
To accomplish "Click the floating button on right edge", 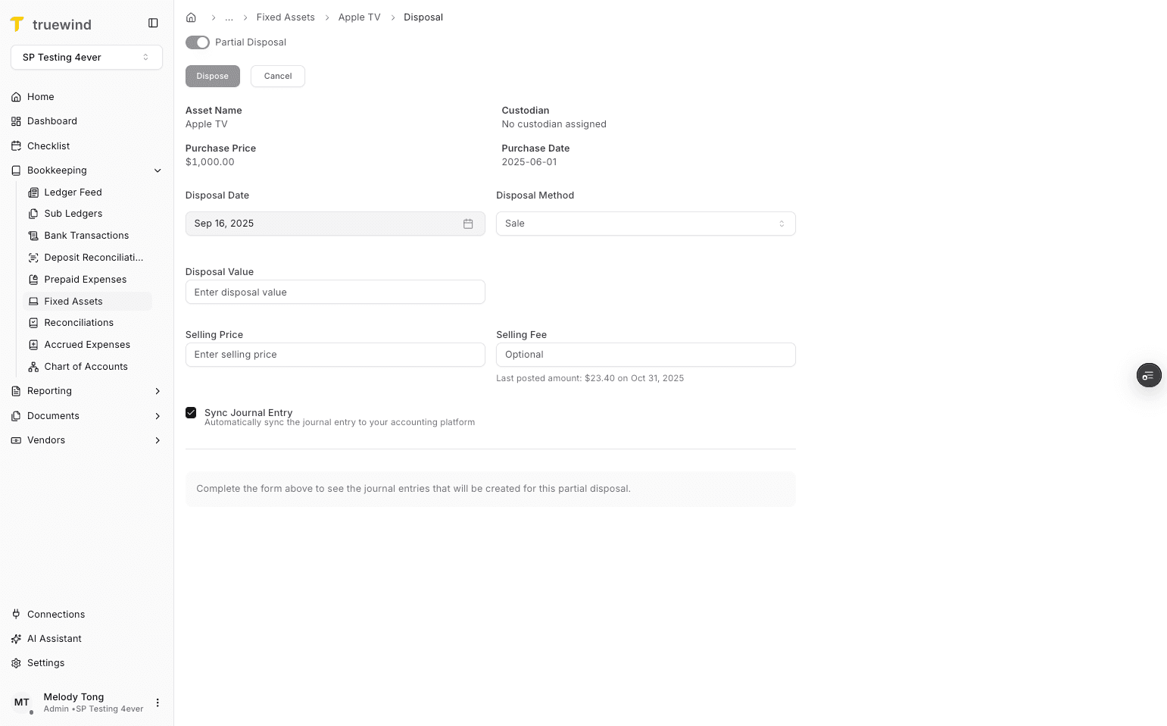I will click(1148, 375).
